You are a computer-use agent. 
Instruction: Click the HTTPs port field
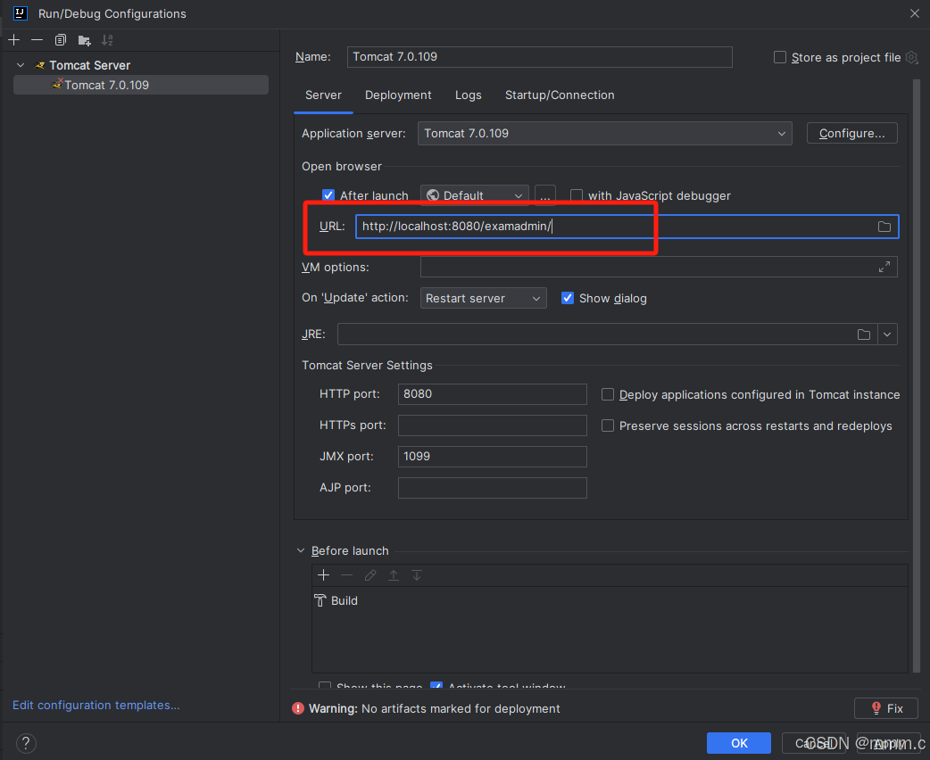pyautogui.click(x=493, y=425)
